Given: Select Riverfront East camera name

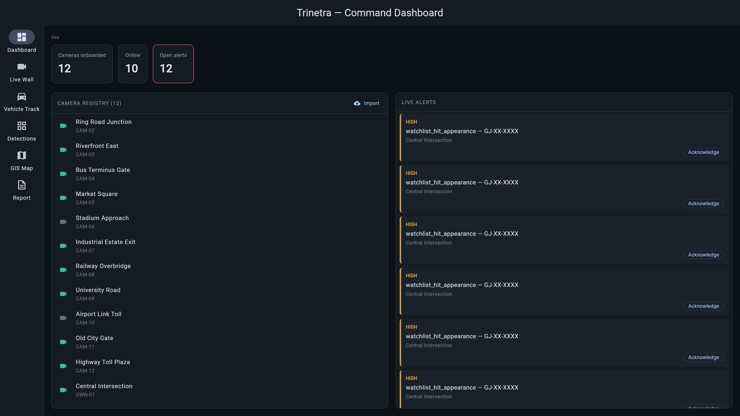Looking at the screenshot, I should click(97, 146).
